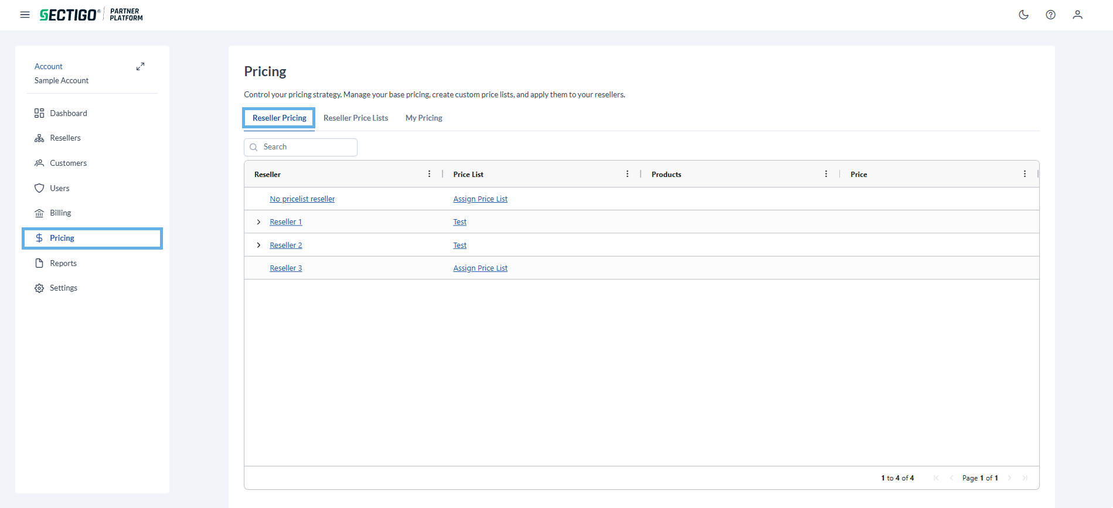Open Test price list for Reseller 1
This screenshot has width=1113, height=508.
(x=460, y=222)
